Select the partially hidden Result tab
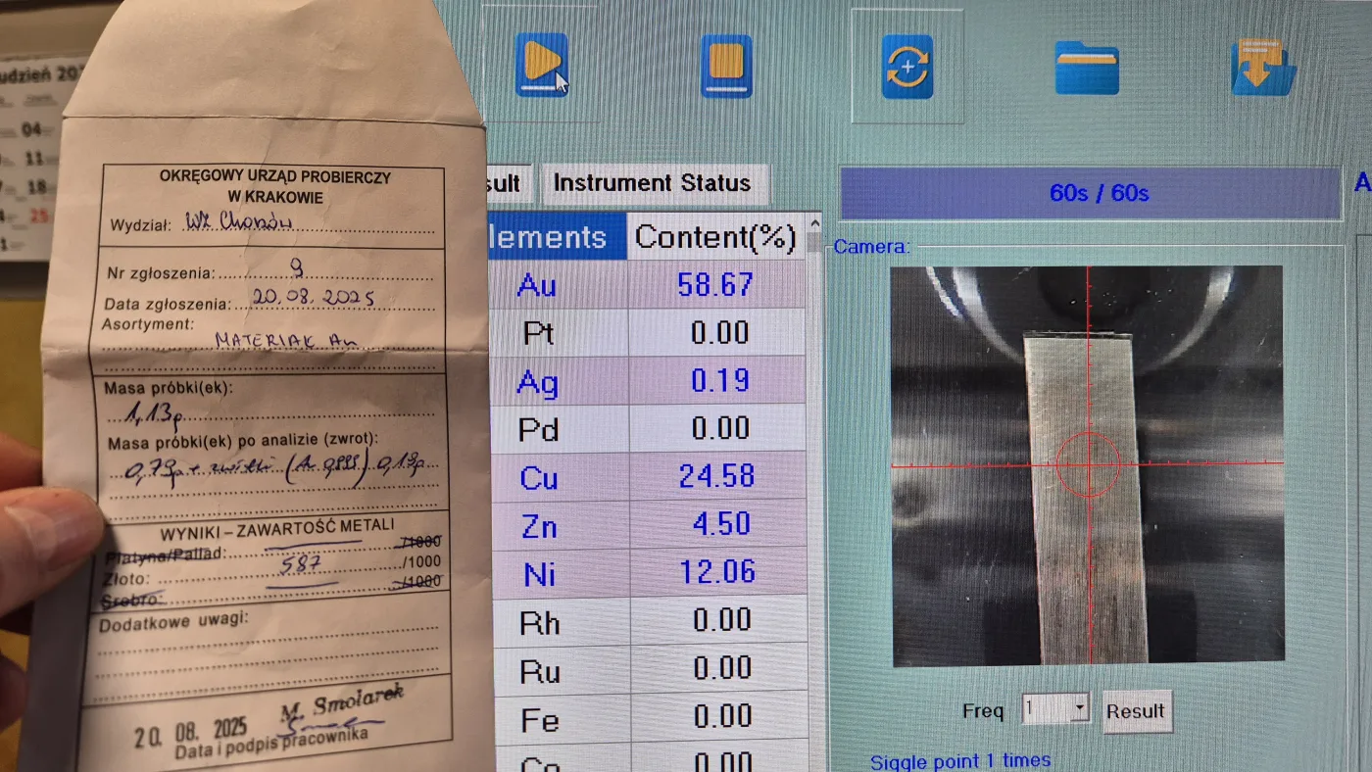The height and width of the screenshot is (772, 1372). click(x=510, y=184)
